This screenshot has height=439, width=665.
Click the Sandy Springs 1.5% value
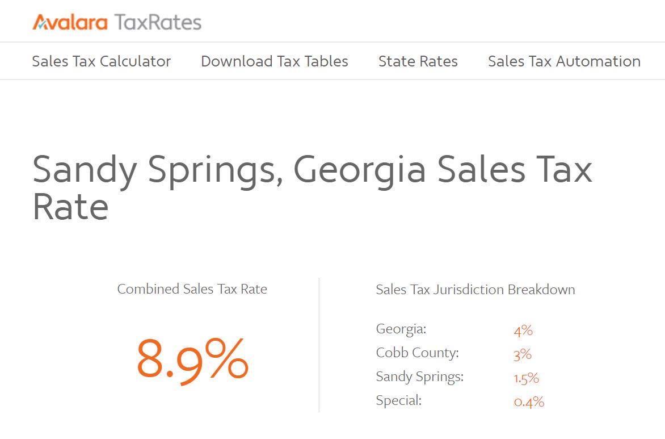(x=527, y=378)
